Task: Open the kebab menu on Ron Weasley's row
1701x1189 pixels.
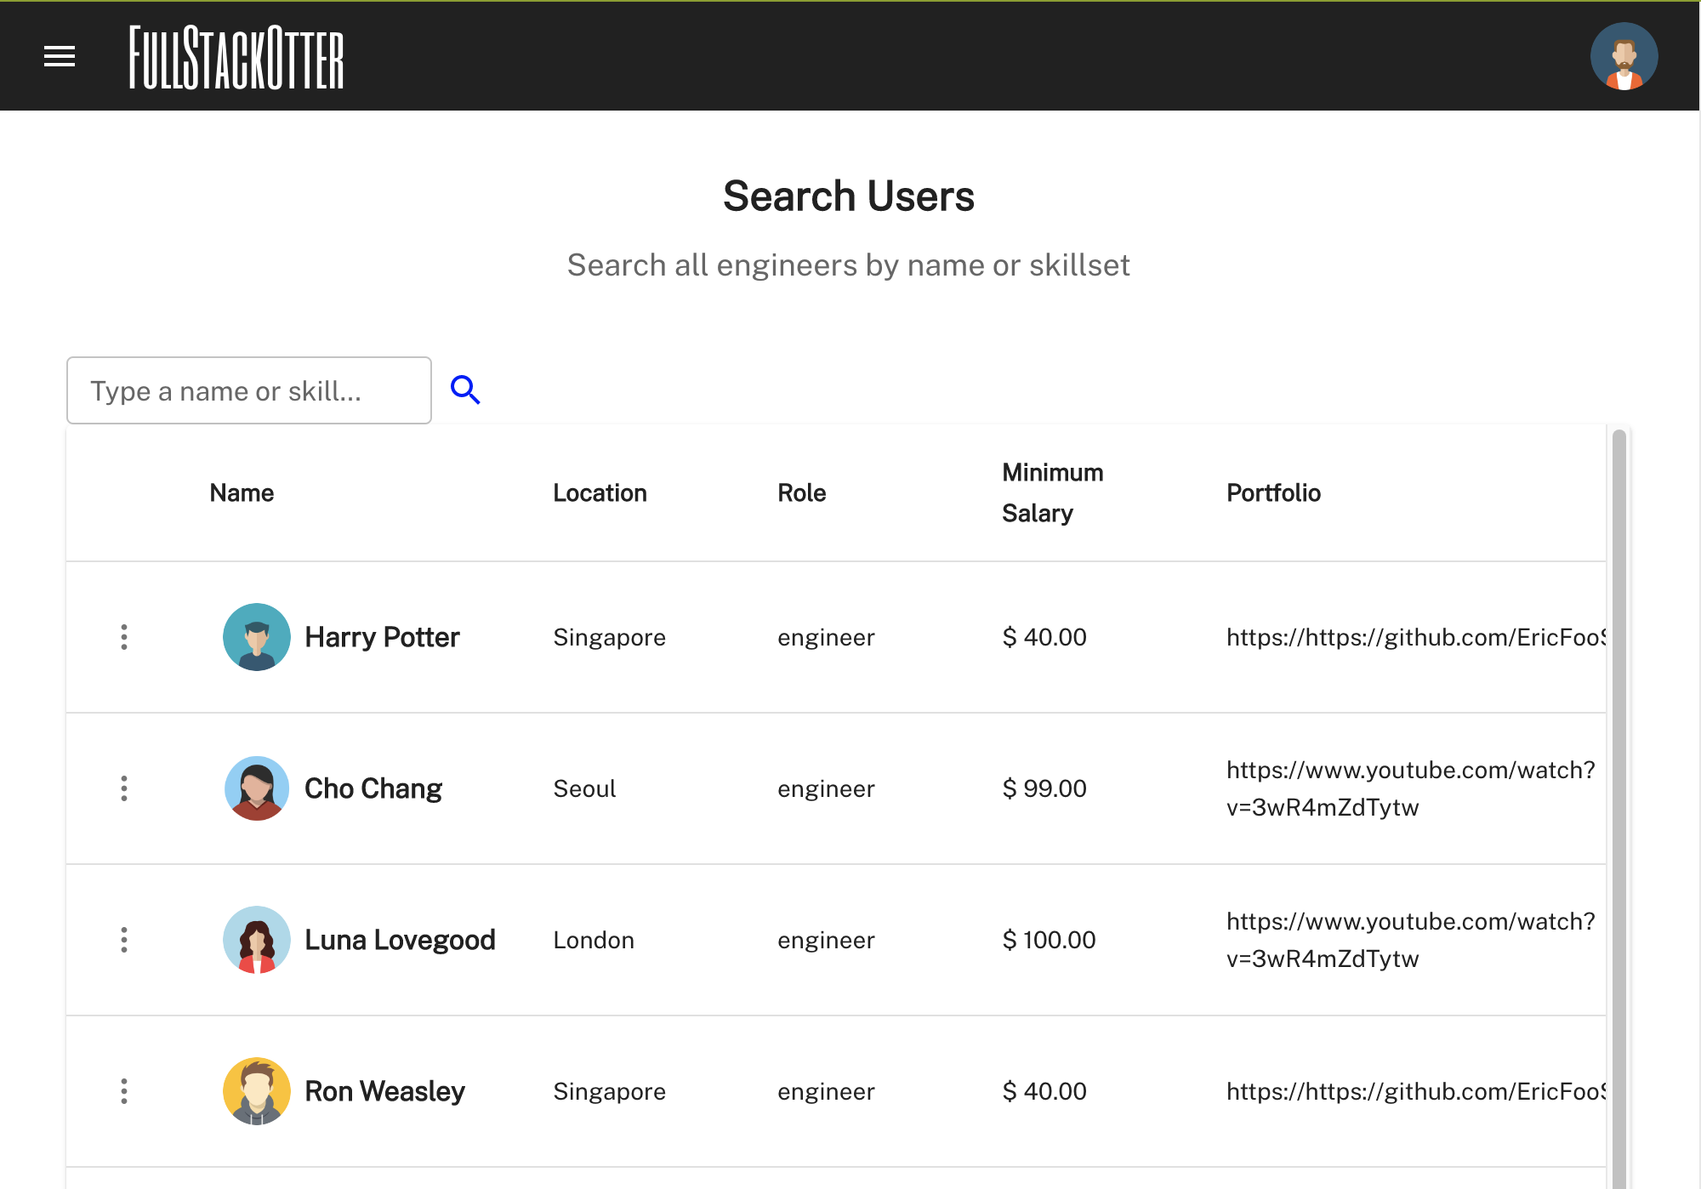Action: [125, 1090]
